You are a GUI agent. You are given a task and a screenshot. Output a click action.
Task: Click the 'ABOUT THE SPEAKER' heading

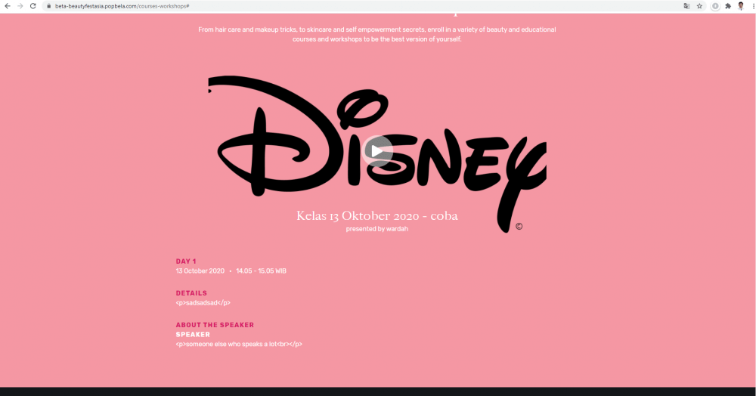[215, 325]
